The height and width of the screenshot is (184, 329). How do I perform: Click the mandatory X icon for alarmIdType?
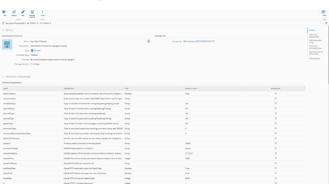pos(276,113)
